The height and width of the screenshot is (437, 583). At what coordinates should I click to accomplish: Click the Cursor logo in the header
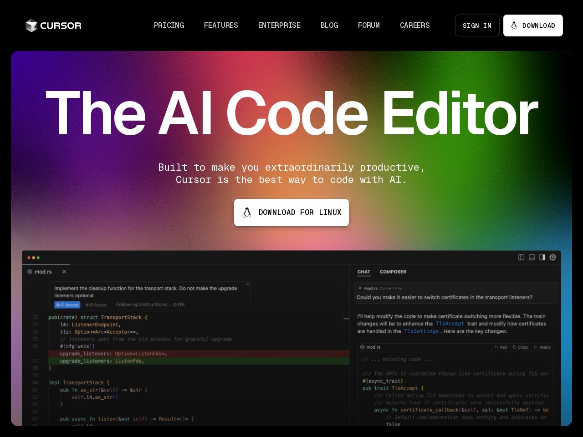[53, 25]
